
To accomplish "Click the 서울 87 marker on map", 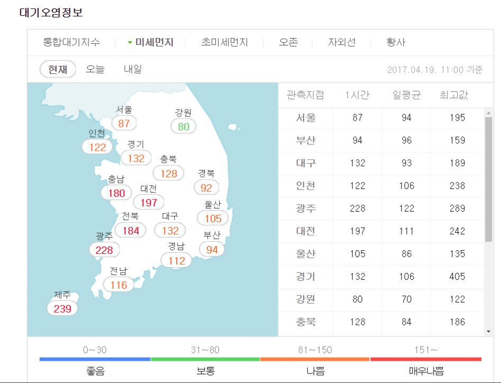I will click(125, 123).
